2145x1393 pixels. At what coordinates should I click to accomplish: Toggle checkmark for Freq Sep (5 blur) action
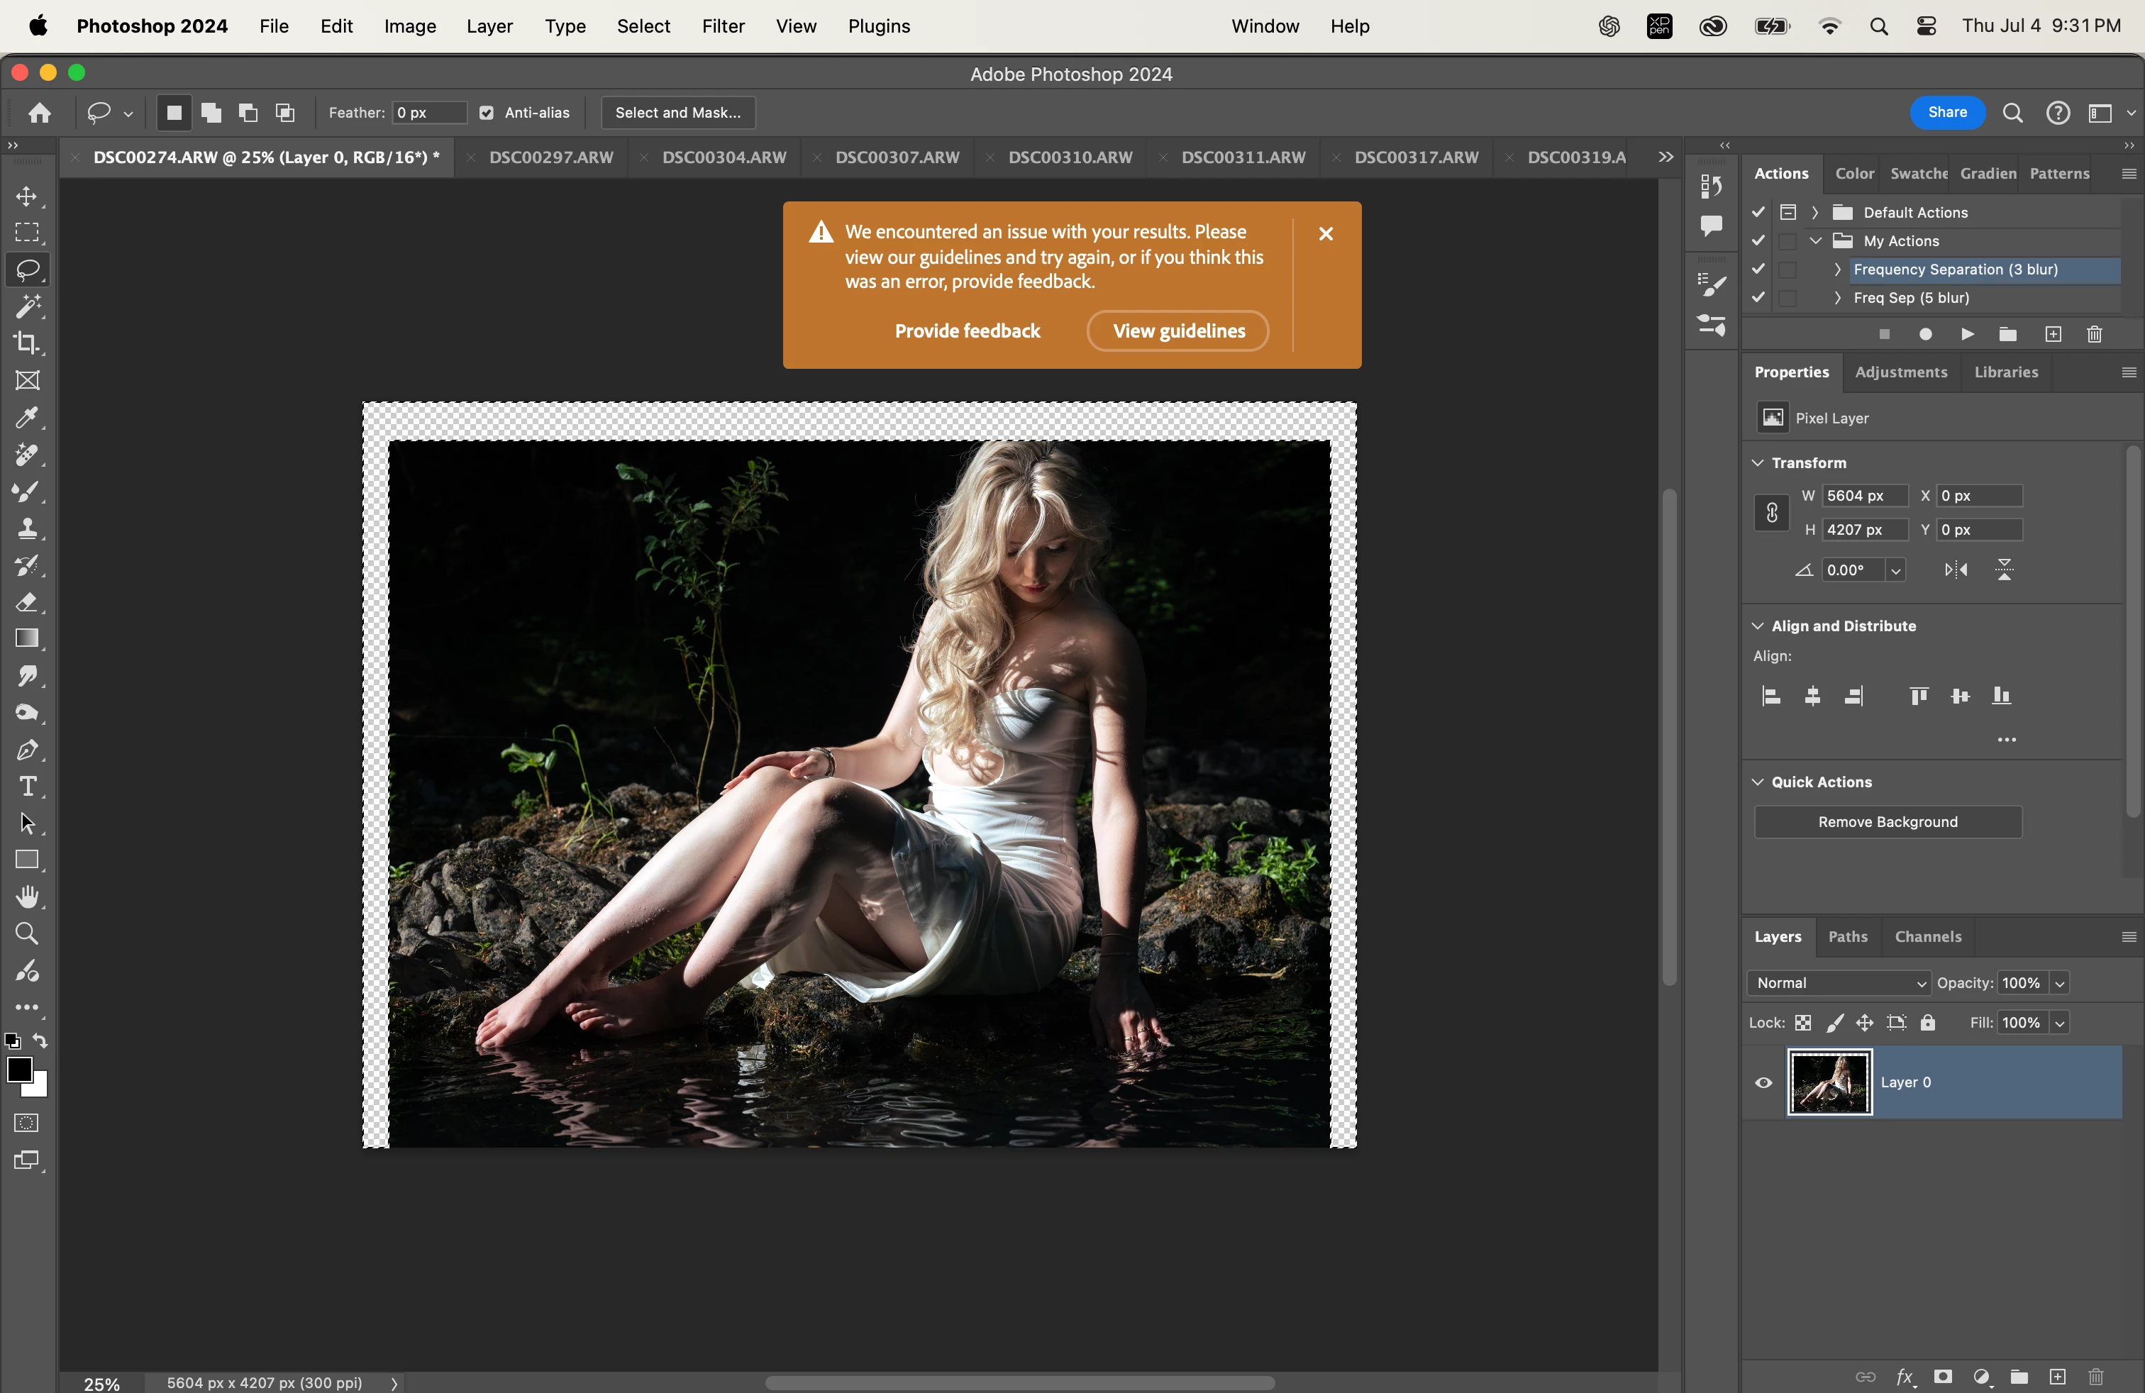[1758, 297]
